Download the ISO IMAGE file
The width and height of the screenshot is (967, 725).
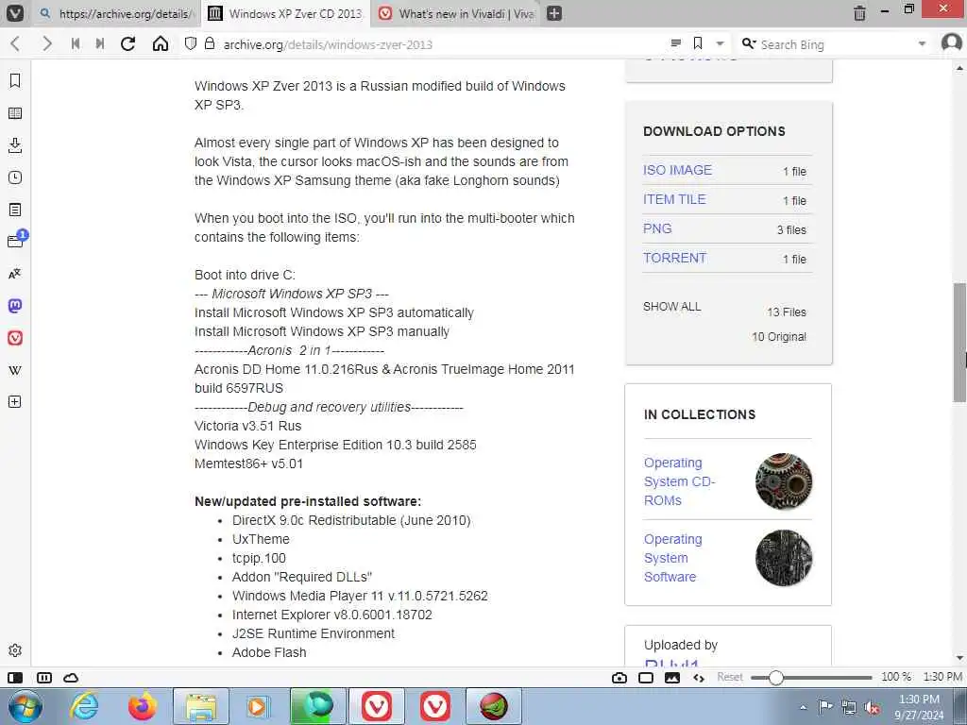click(677, 170)
